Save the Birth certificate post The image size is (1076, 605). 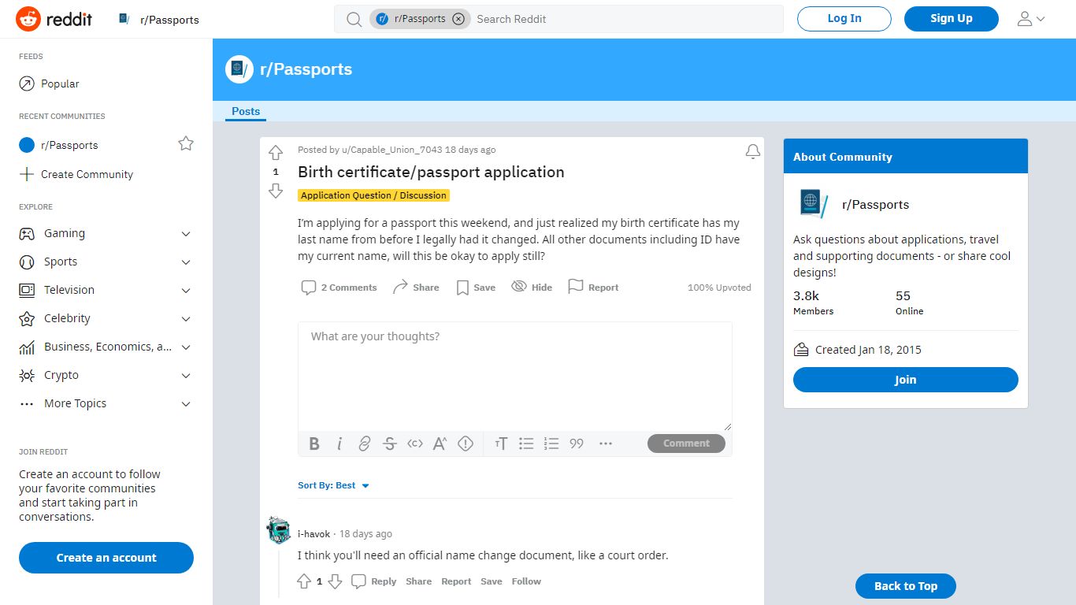point(476,288)
